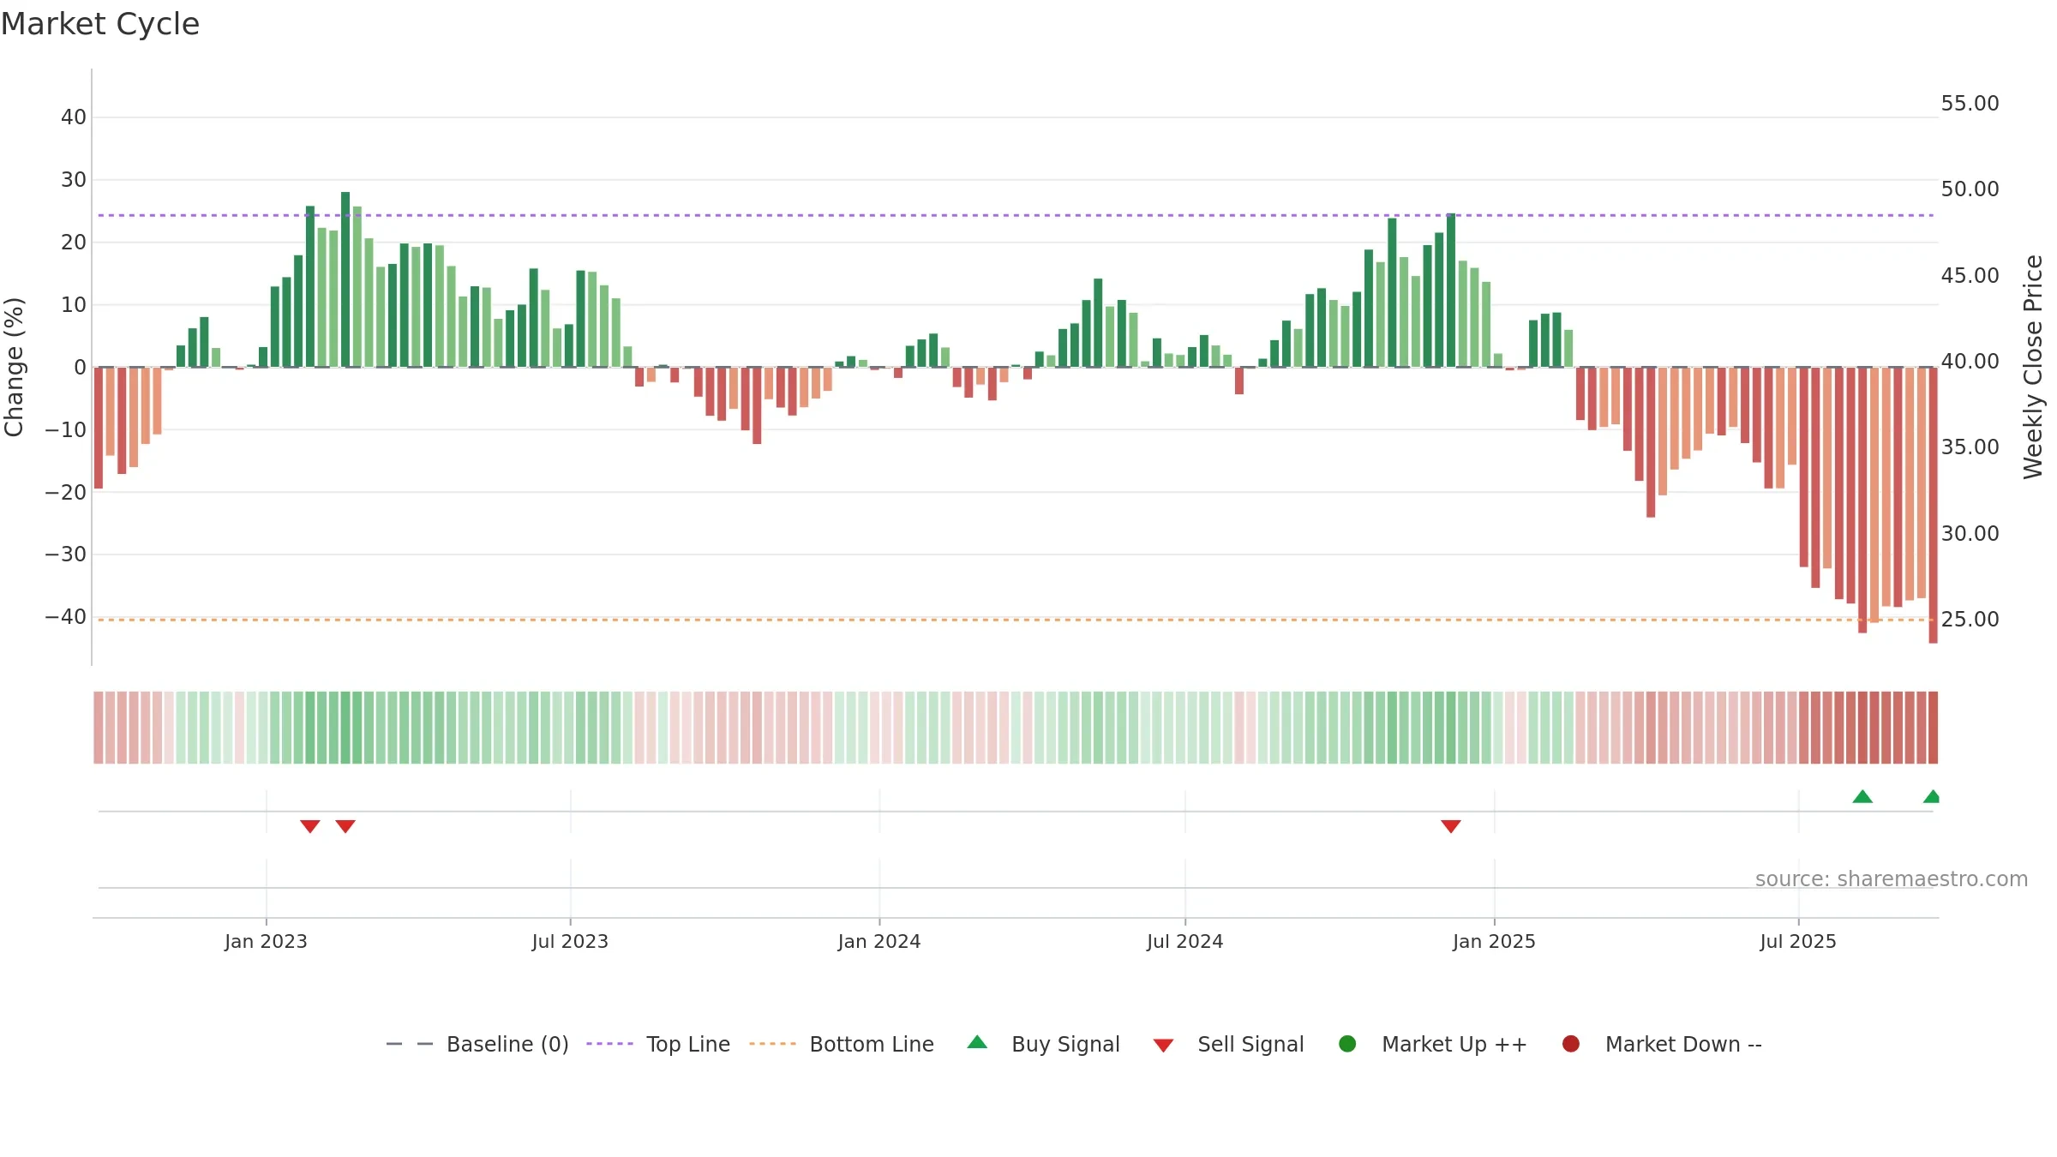2057x1157 pixels.
Task: Click the Sell Signal legend label
Action: pyautogui.click(x=1250, y=1045)
